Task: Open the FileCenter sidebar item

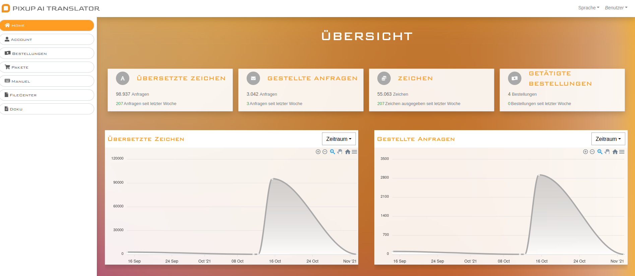Action: [x=47, y=95]
